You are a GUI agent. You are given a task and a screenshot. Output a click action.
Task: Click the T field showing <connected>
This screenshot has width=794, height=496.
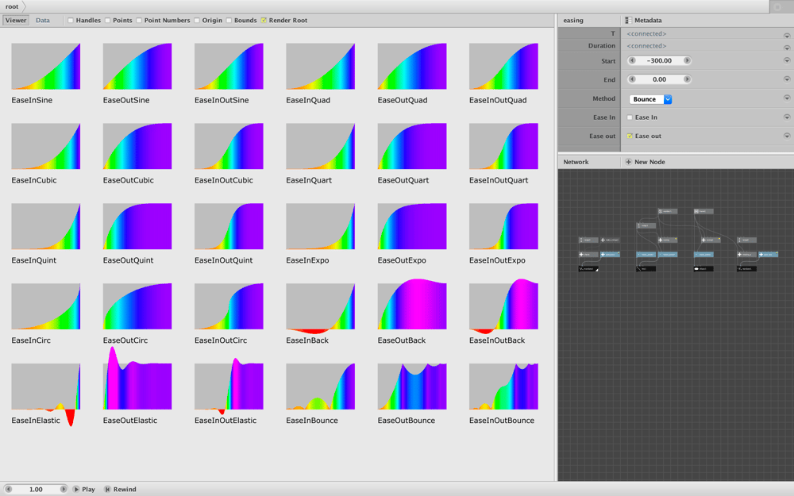pos(646,33)
